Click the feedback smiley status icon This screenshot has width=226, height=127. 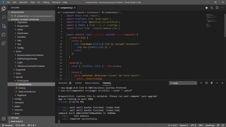pyautogui.click(x=218, y=125)
